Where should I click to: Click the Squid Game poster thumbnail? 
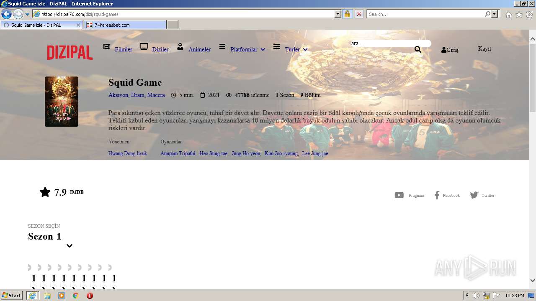(x=62, y=102)
